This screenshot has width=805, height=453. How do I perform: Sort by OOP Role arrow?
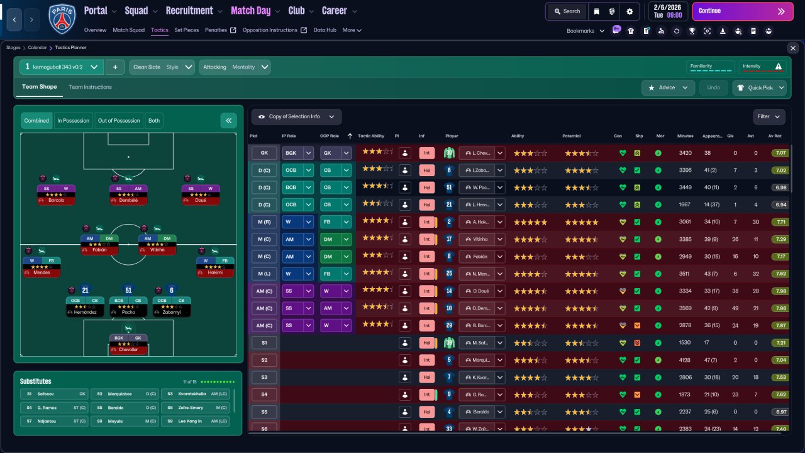(350, 136)
